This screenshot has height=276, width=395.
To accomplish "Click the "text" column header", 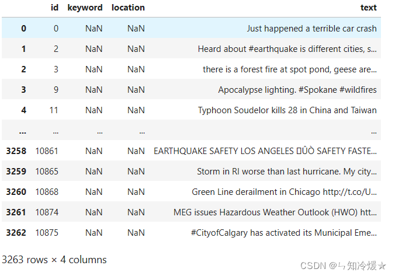I will [x=368, y=8].
